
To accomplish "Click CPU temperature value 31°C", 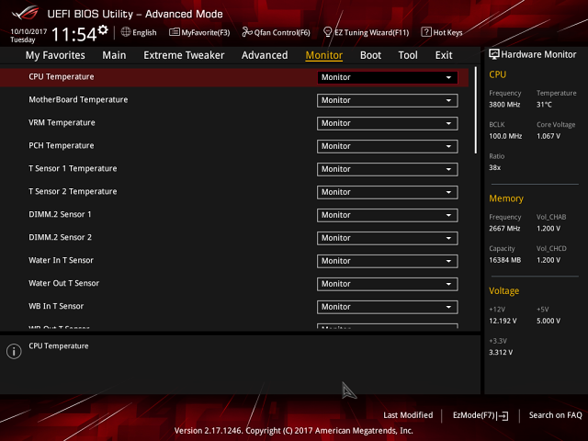I will [544, 105].
